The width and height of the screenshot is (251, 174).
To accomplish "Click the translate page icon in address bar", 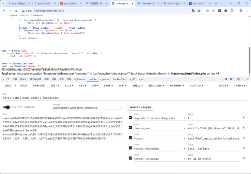I will (x=193, y=11).
